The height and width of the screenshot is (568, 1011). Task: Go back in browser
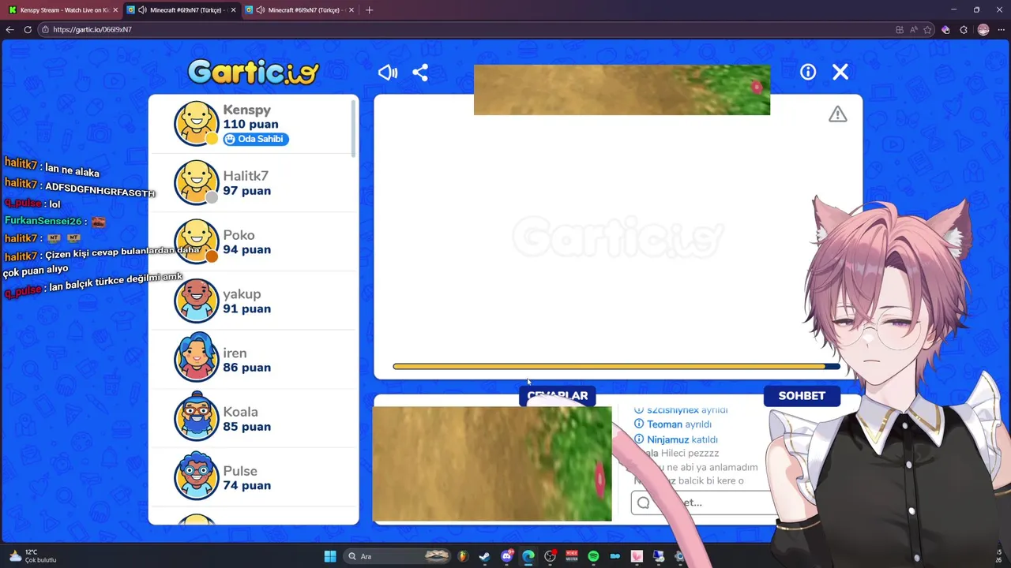click(x=9, y=29)
